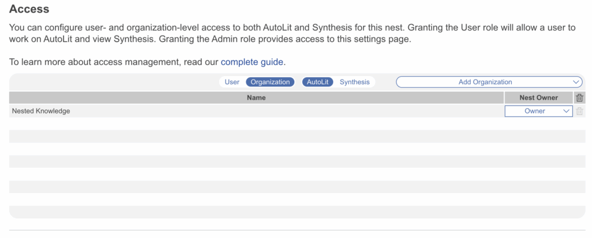This screenshot has width=592, height=238.
Task: Click the trash icon in table header
Action: [579, 98]
